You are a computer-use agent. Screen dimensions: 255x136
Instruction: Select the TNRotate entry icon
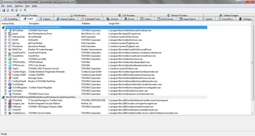pyautogui.click(x=10, y=107)
